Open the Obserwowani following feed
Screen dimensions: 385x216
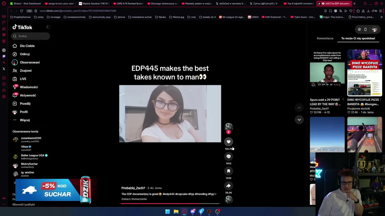[x=26, y=62]
